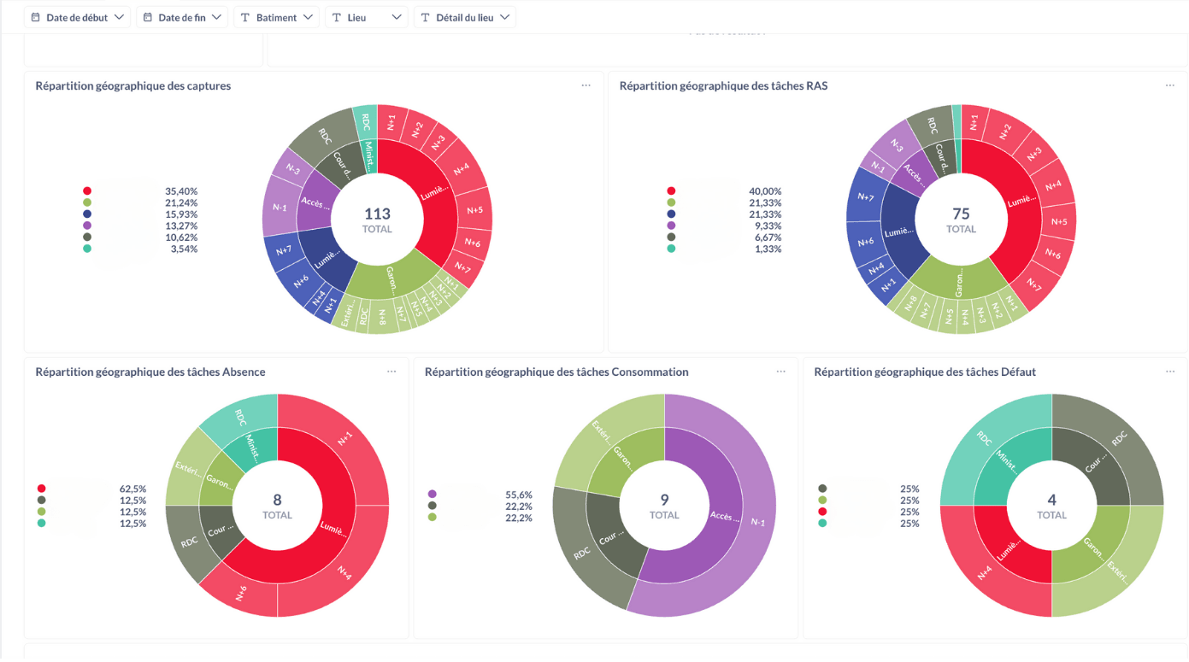Click the calendar icon in Date de fin filter

pos(148,17)
